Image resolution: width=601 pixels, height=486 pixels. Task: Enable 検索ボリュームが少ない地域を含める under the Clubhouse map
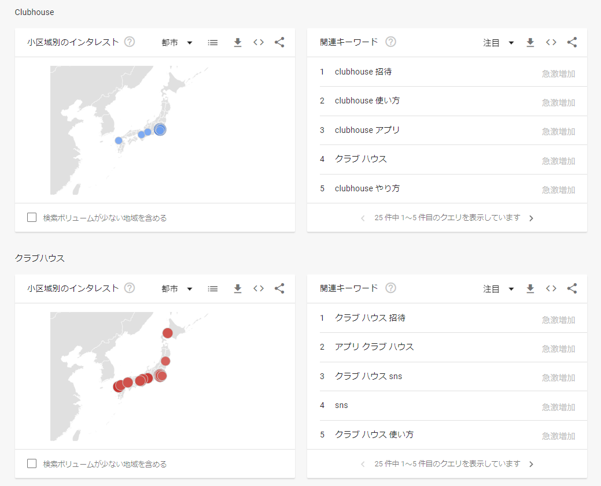point(32,217)
